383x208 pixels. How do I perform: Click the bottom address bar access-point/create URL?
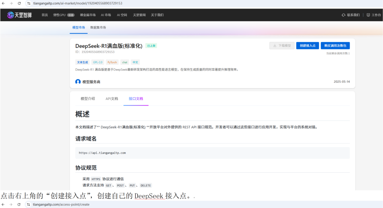[x=61, y=204]
